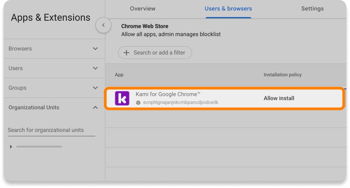Open the Overview tab

(143, 9)
